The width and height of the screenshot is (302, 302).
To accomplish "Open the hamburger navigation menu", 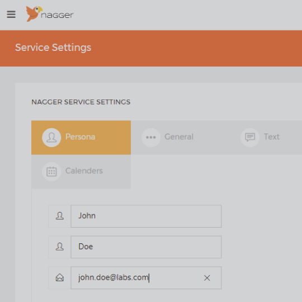I will coord(11,15).
